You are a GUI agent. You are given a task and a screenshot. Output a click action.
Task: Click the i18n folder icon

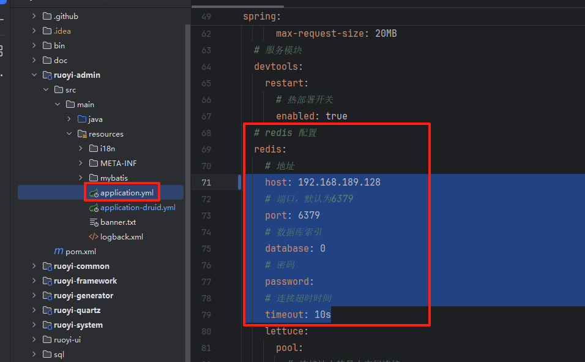94,148
